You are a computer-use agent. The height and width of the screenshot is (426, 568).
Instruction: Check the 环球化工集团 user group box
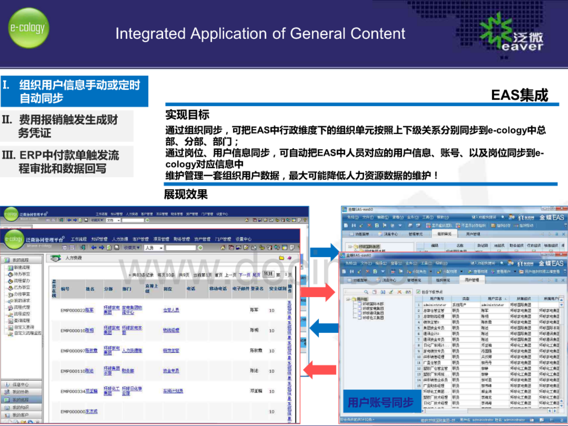coord(360,318)
